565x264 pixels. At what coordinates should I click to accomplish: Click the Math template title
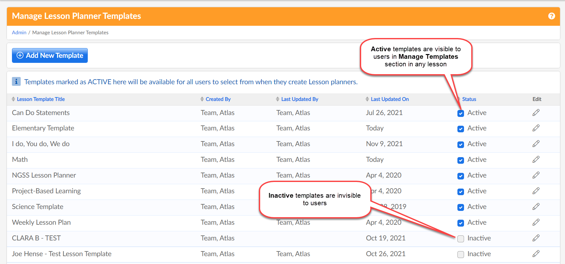(20, 160)
